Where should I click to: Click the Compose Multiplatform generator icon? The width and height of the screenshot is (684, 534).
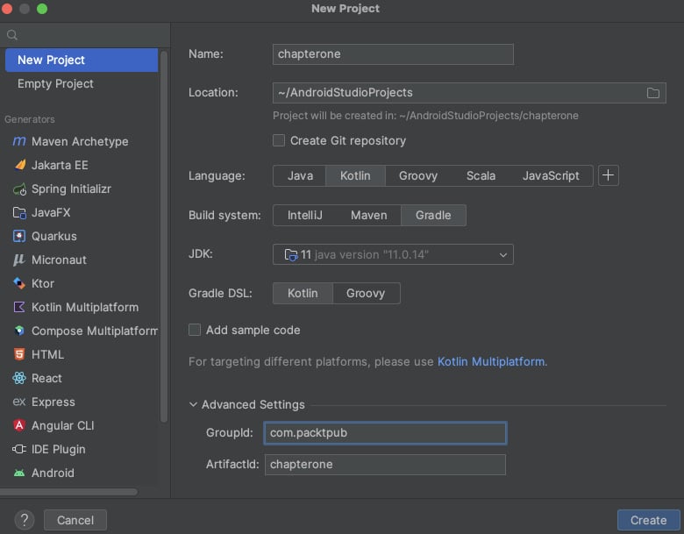pyautogui.click(x=19, y=331)
